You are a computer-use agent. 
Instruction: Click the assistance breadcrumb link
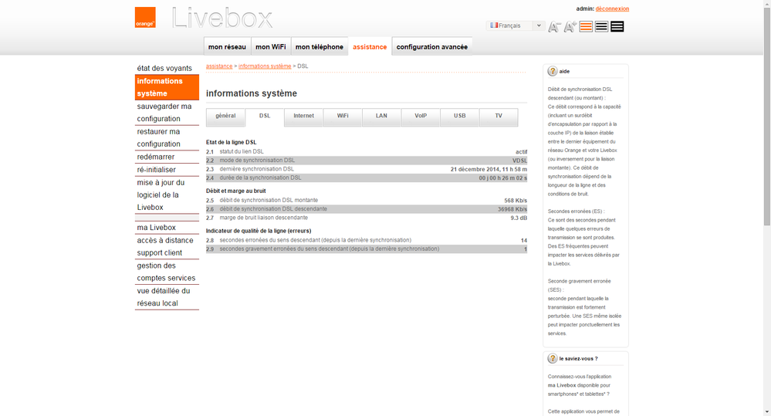click(219, 66)
